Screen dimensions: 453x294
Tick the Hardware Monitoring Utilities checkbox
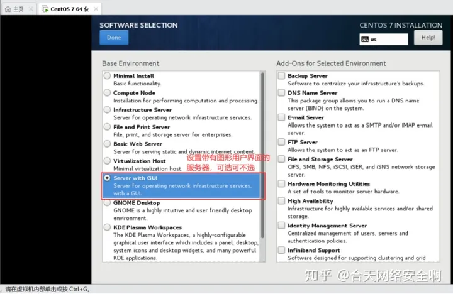tap(281, 184)
